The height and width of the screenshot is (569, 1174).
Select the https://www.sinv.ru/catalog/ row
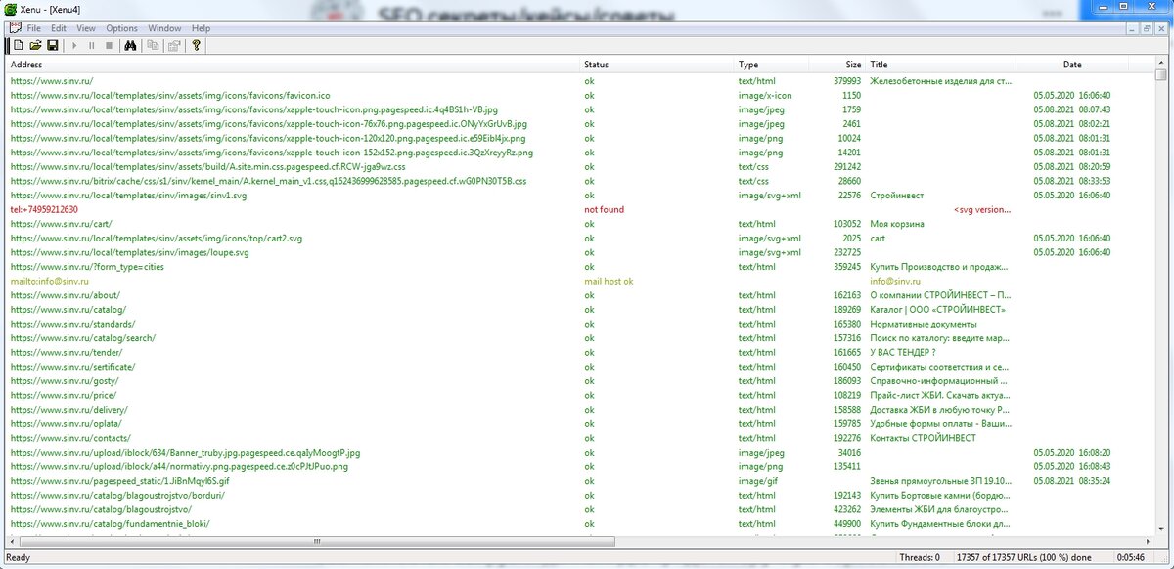[68, 310]
